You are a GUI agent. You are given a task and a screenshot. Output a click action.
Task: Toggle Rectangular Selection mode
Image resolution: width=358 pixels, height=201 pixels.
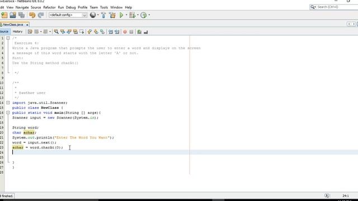point(82,32)
